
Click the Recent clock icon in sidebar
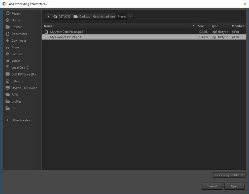point(8,13)
